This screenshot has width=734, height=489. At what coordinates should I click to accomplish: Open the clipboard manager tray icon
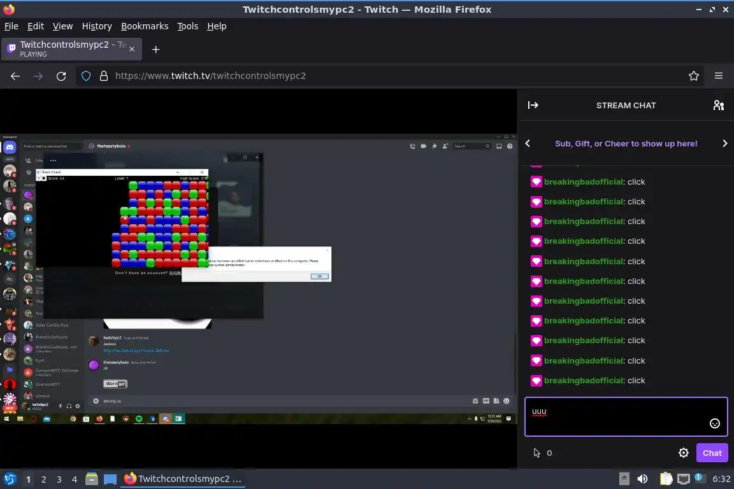666,479
